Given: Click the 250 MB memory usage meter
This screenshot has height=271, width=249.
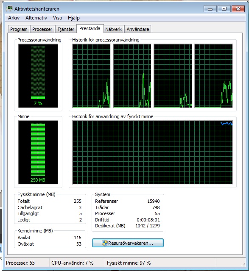Looking at the screenshot, I should pyautogui.click(x=38, y=152).
